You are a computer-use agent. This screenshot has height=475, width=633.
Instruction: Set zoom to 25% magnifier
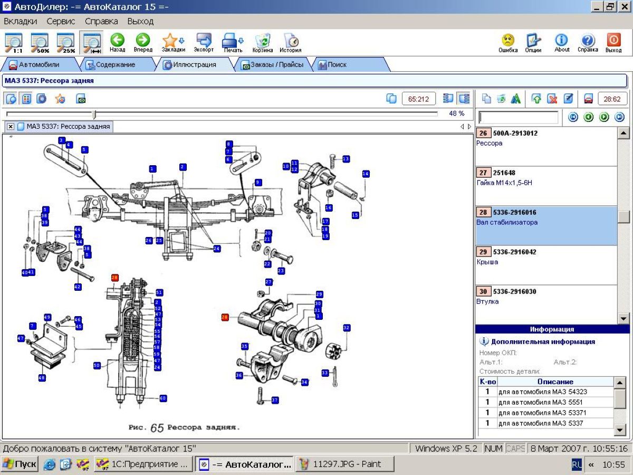pos(66,43)
